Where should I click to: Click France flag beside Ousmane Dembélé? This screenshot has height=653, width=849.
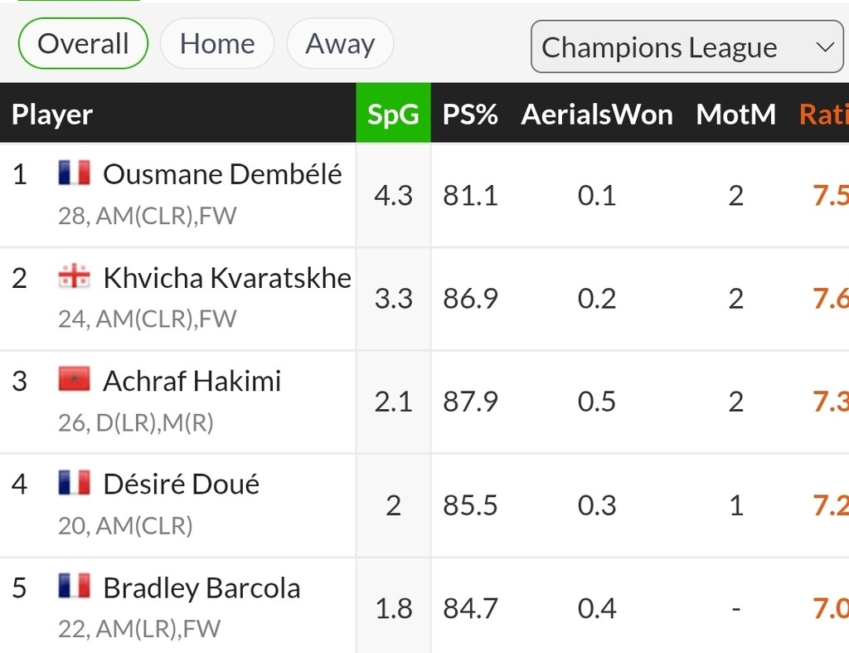74,173
